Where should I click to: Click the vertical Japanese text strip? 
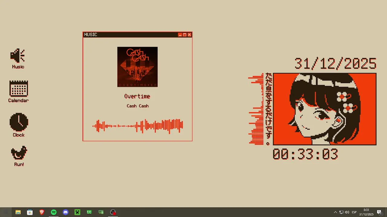268,109
